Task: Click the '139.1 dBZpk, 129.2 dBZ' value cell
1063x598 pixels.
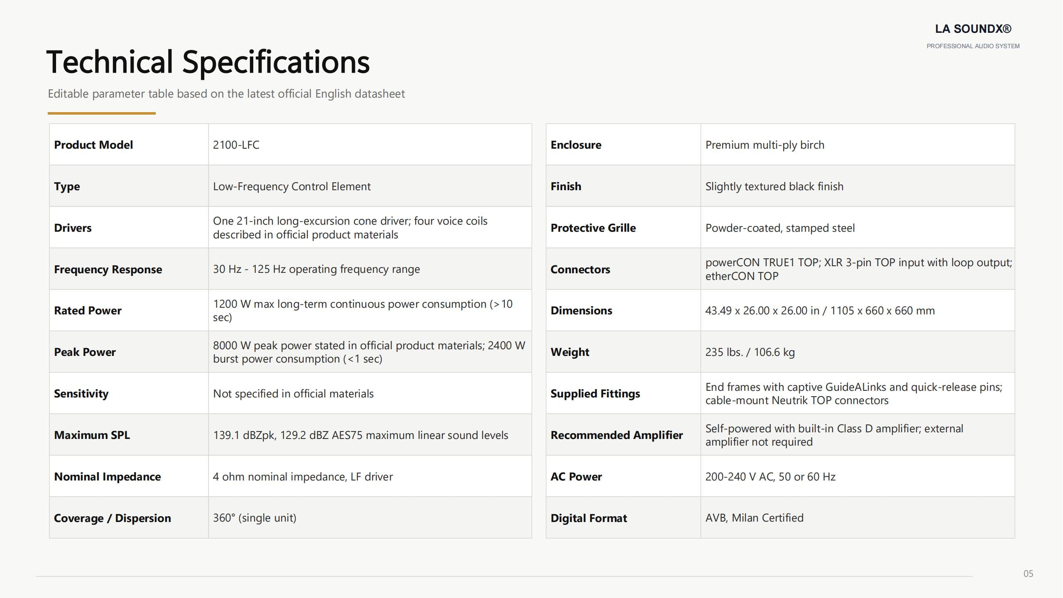Action: click(x=370, y=435)
